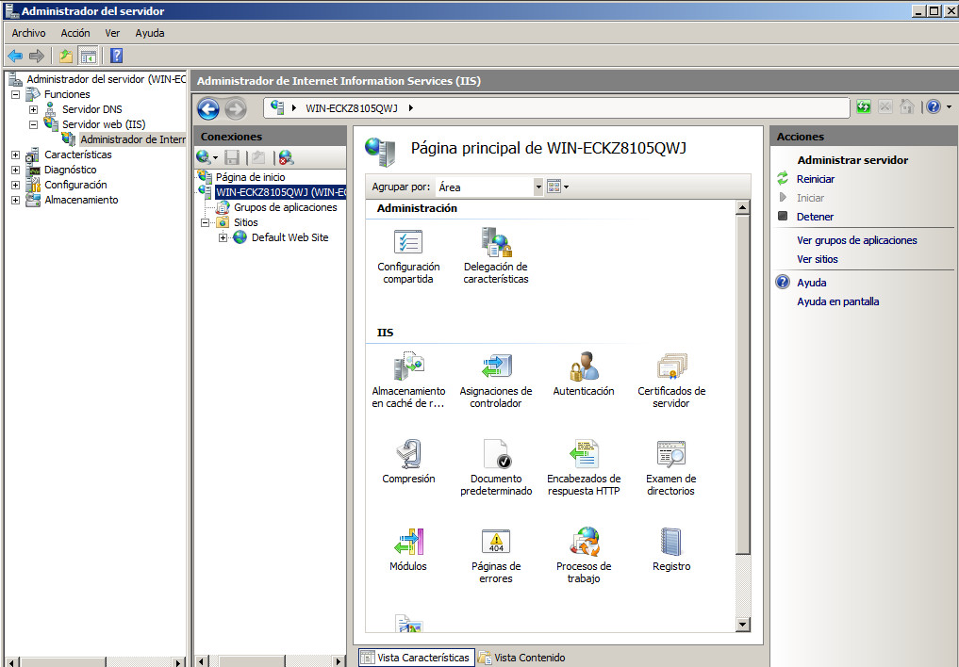The width and height of the screenshot is (959, 667).
Task: Open the Módulos feature icon
Action: click(408, 542)
